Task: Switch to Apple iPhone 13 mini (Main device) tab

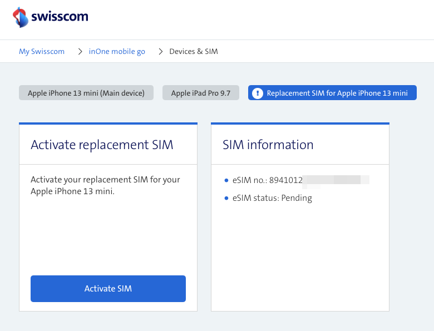Action: (x=86, y=93)
